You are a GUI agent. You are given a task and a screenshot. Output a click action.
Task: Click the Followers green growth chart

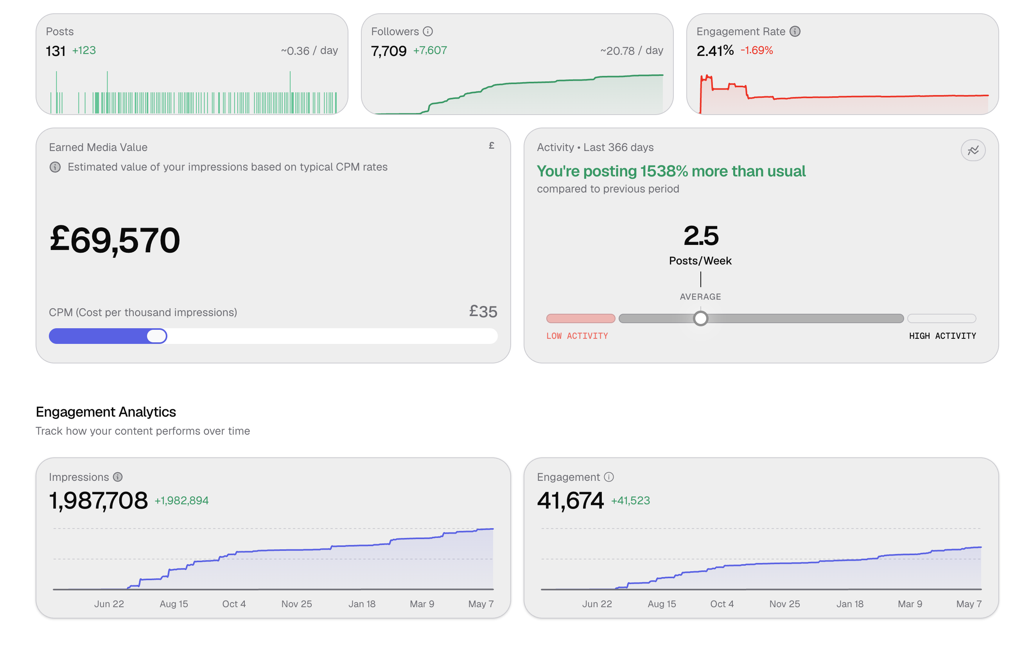pos(519,94)
